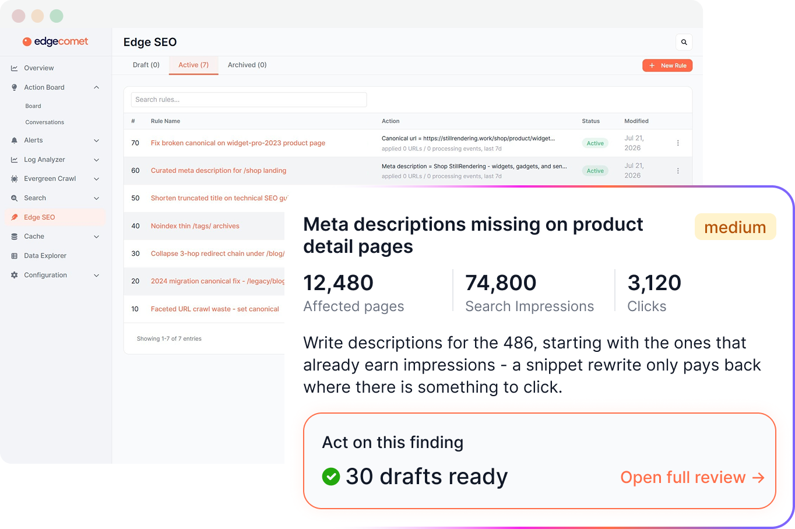This screenshot has width=795, height=529.
Task: Expand the Search sidebar section
Action: pyautogui.click(x=96, y=198)
